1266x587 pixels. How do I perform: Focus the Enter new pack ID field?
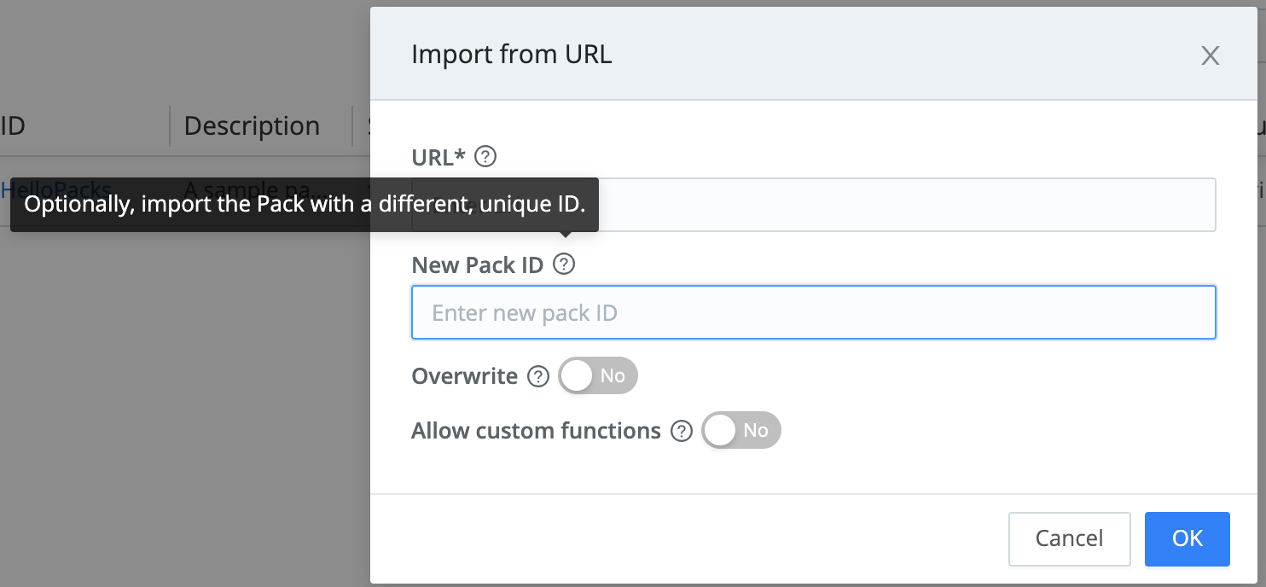click(x=813, y=312)
